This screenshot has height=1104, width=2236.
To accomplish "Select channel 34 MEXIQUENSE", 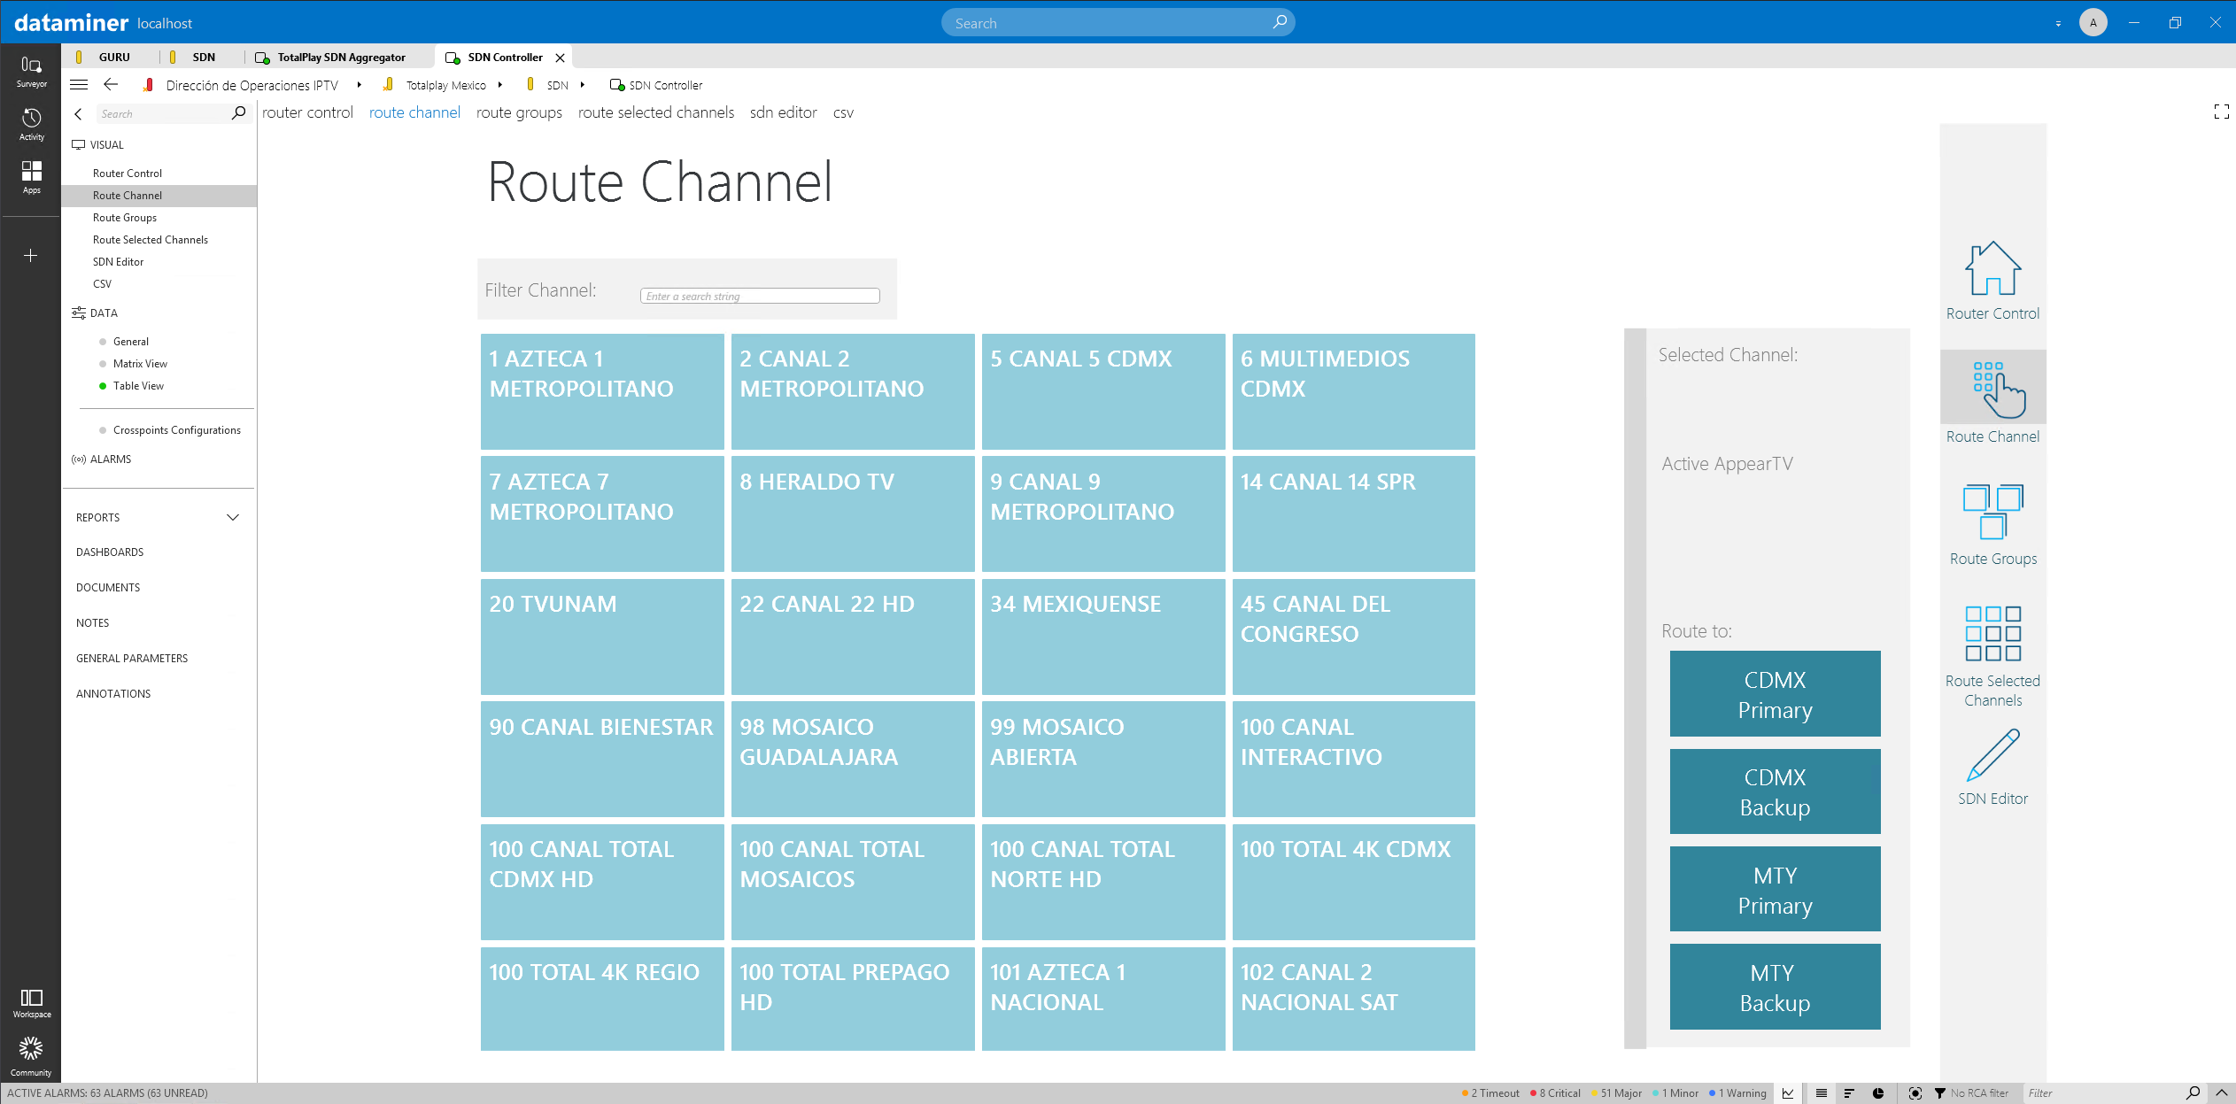I will [x=1103, y=637].
